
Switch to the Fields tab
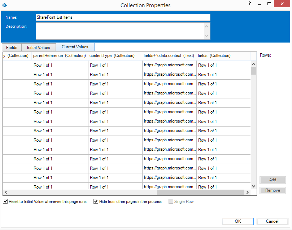click(x=12, y=48)
